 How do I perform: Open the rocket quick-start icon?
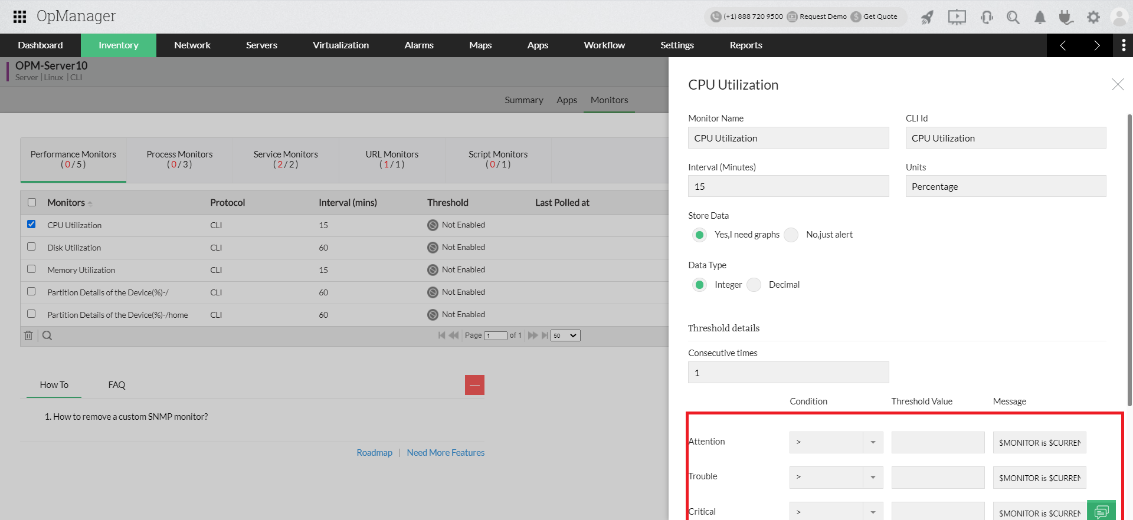click(x=927, y=17)
